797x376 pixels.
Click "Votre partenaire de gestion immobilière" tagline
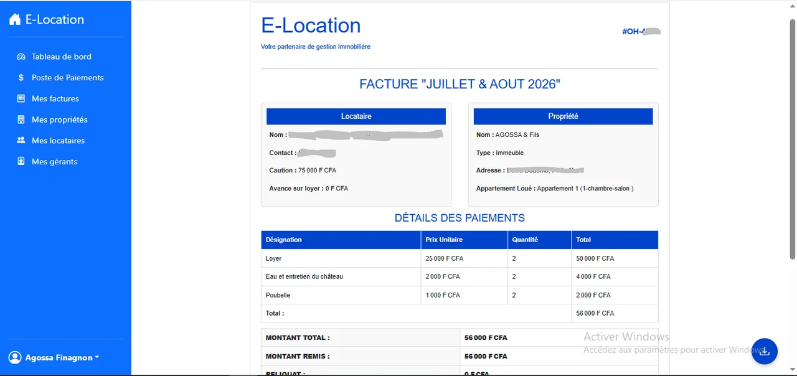[x=316, y=47]
